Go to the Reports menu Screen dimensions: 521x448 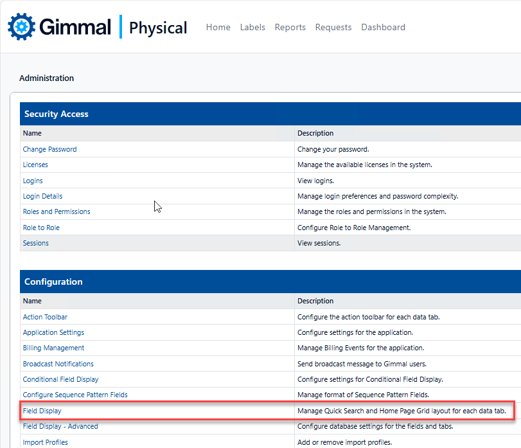[290, 27]
